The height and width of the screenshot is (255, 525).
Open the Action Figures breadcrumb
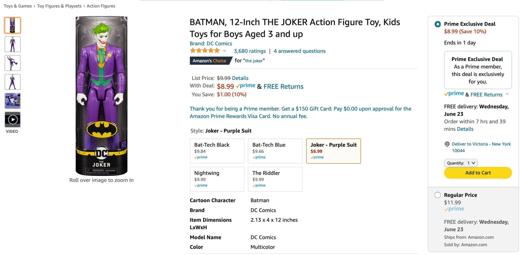click(x=101, y=6)
